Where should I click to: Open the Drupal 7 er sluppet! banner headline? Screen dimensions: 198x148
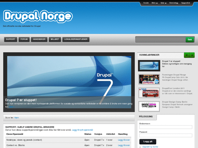point(21,100)
